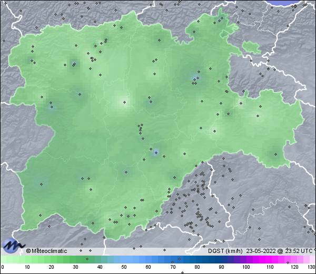Click the 10 label on the scale

coord(27,267)
